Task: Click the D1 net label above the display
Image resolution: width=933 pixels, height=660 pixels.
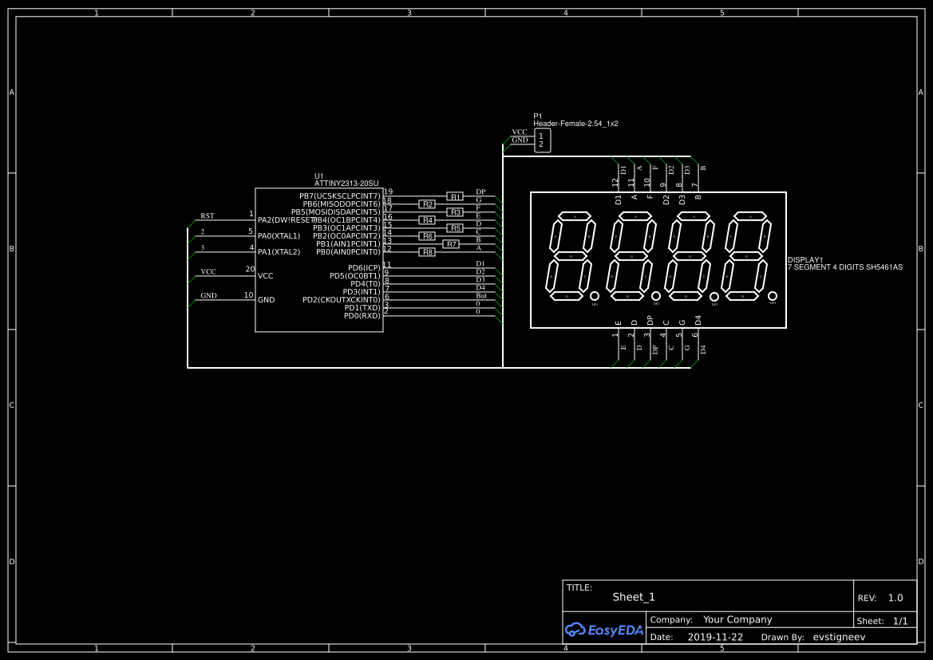Action: (x=623, y=169)
